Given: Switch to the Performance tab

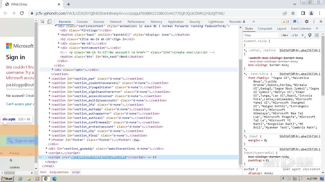Looking at the screenshot, I should pos(136,22).
